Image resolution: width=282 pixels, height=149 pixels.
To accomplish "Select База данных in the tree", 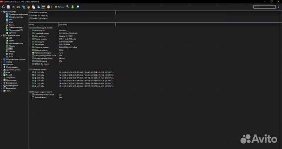I will pos(11,88).
